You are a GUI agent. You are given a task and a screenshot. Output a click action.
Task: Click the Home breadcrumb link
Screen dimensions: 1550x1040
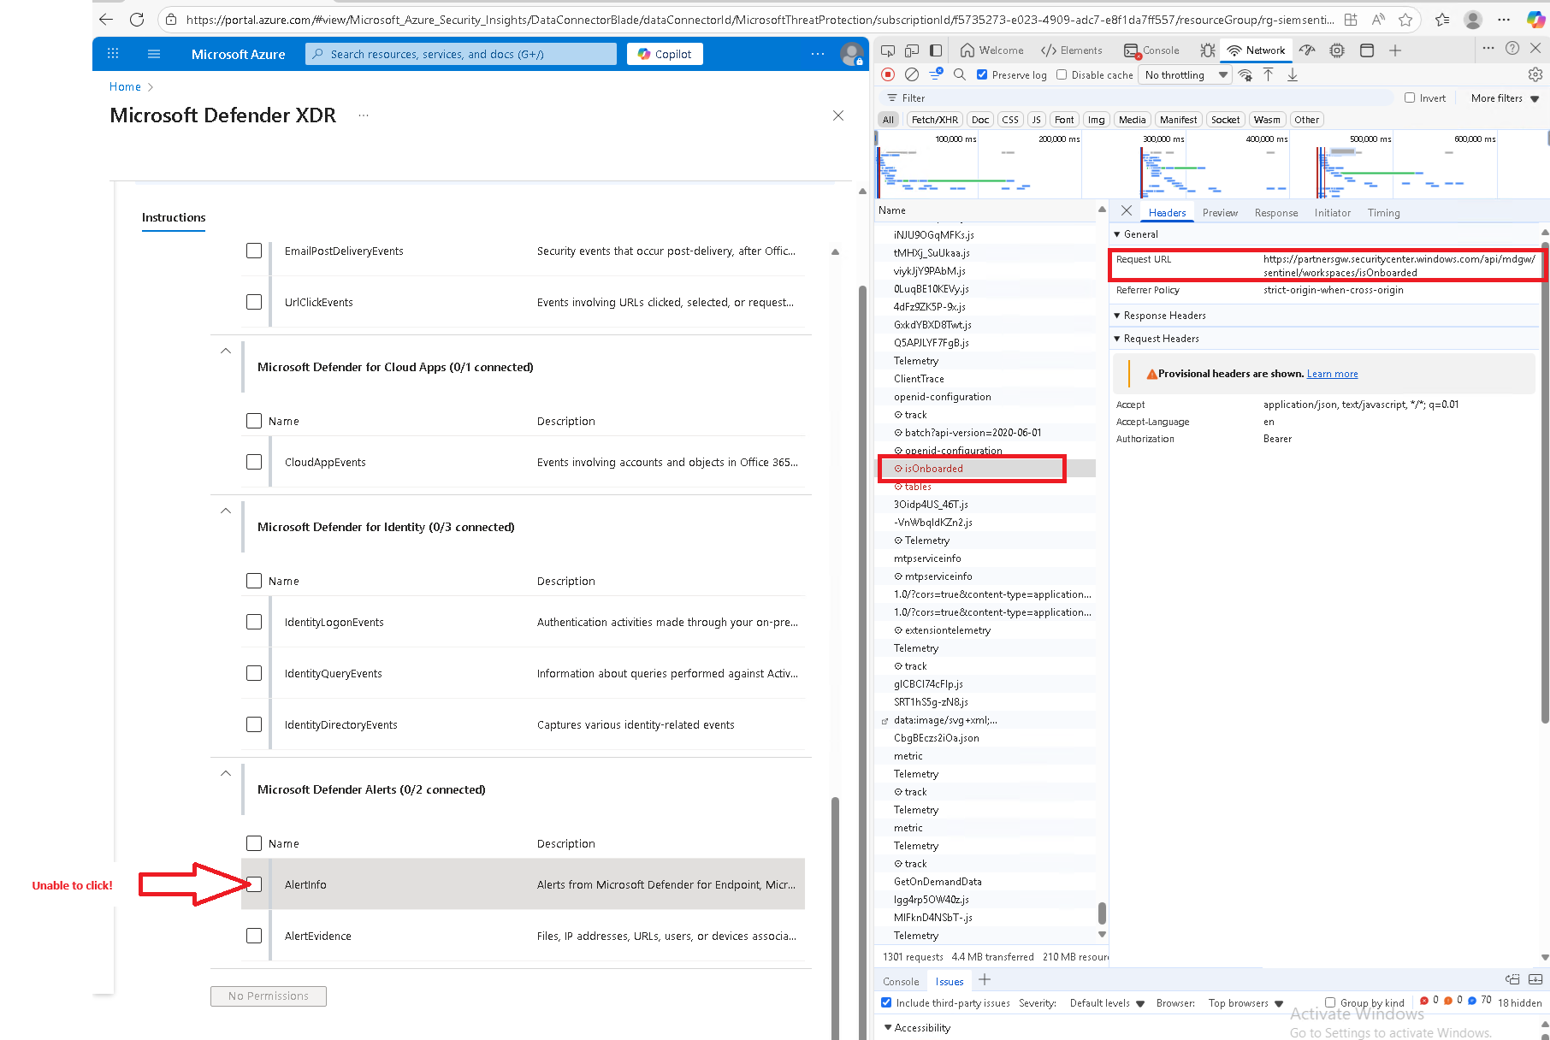(125, 86)
